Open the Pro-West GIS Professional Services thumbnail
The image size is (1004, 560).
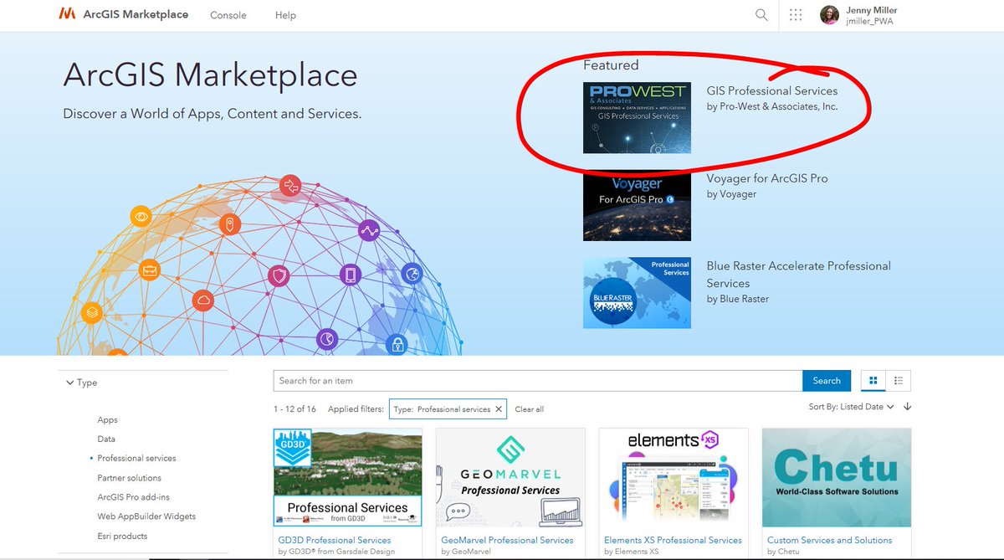tap(637, 117)
